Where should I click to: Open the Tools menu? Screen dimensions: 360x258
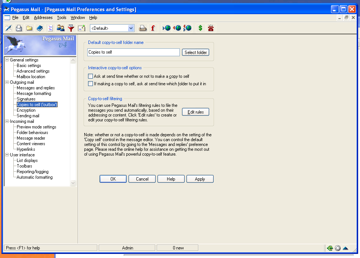click(62, 17)
